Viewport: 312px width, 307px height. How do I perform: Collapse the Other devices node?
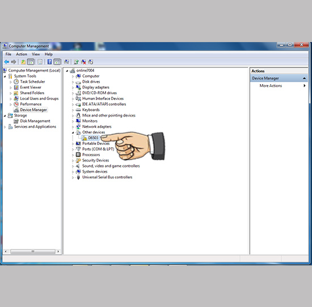pyautogui.click(x=73, y=132)
